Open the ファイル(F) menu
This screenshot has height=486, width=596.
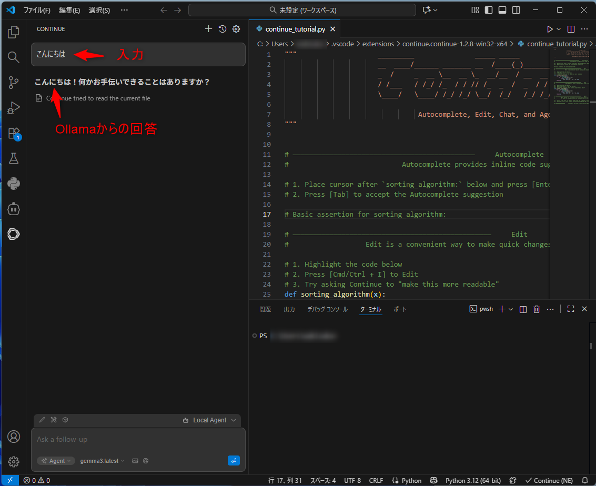pyautogui.click(x=37, y=10)
